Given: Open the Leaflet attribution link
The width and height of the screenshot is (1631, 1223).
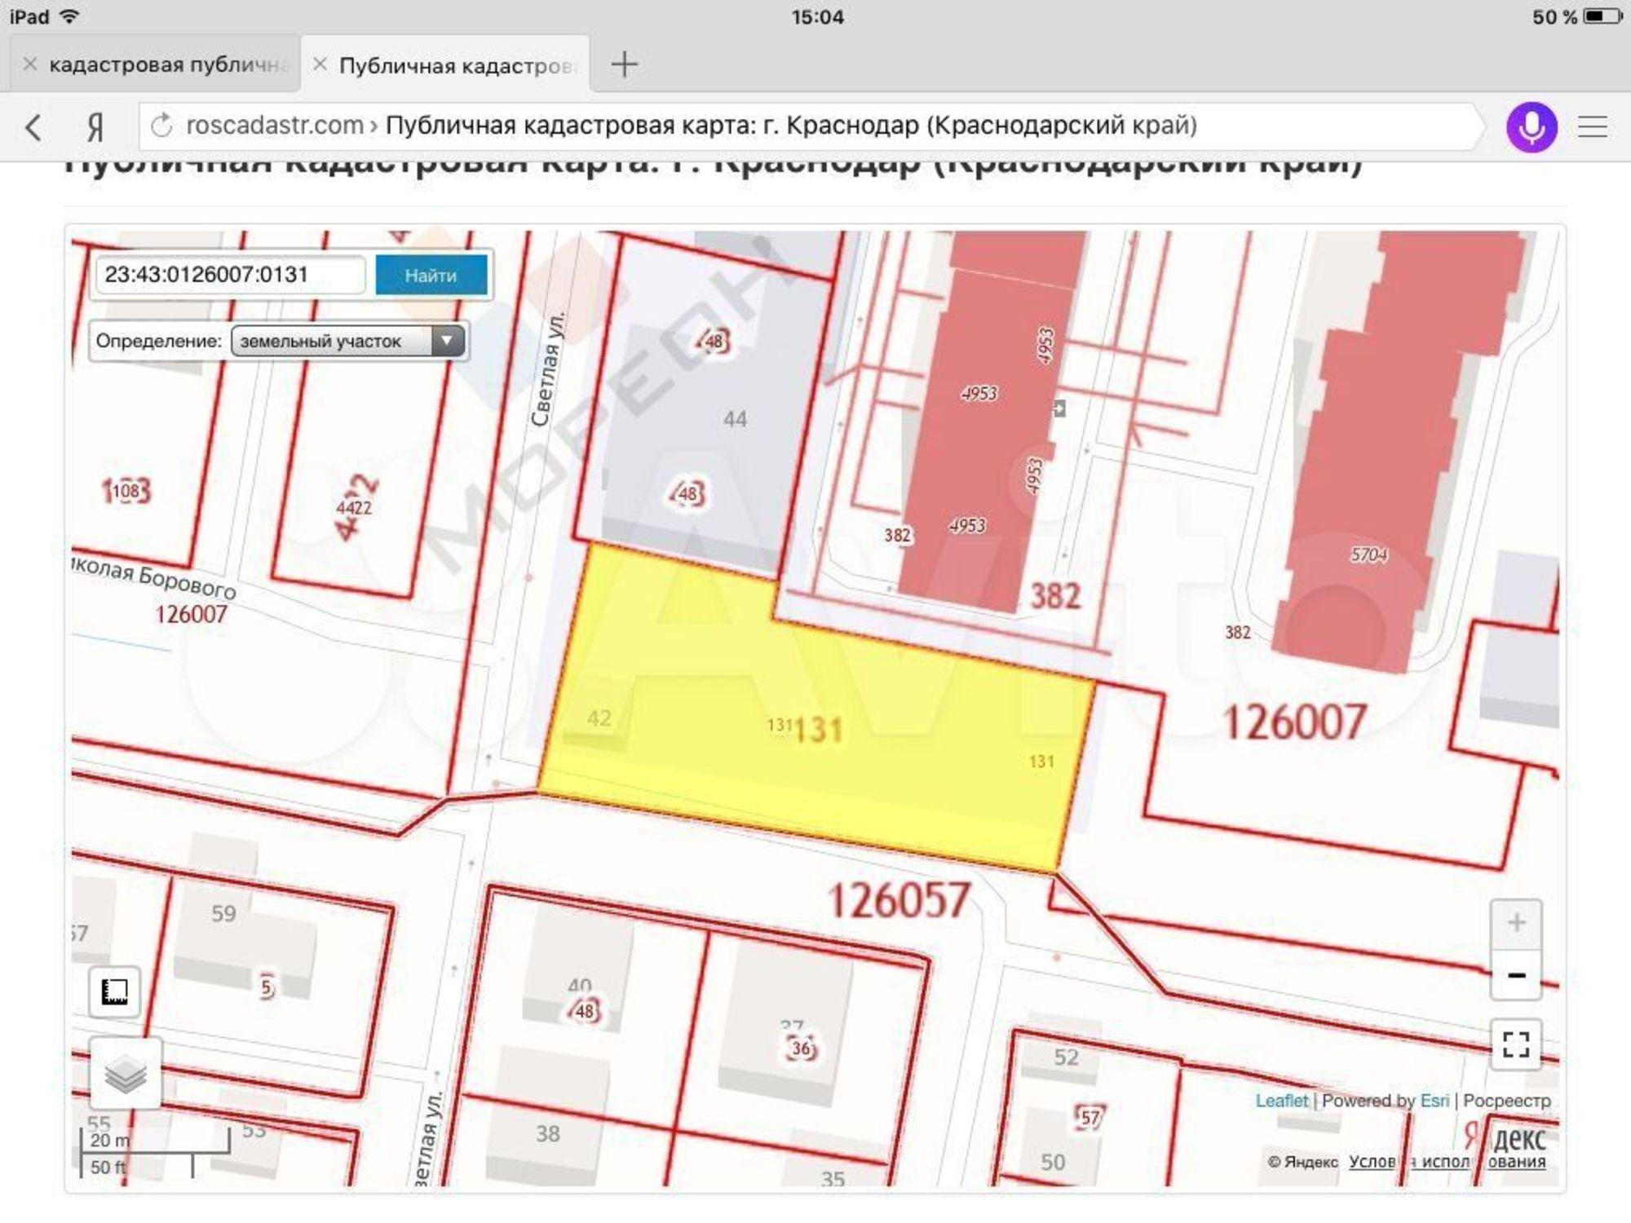Looking at the screenshot, I should [x=1281, y=1101].
